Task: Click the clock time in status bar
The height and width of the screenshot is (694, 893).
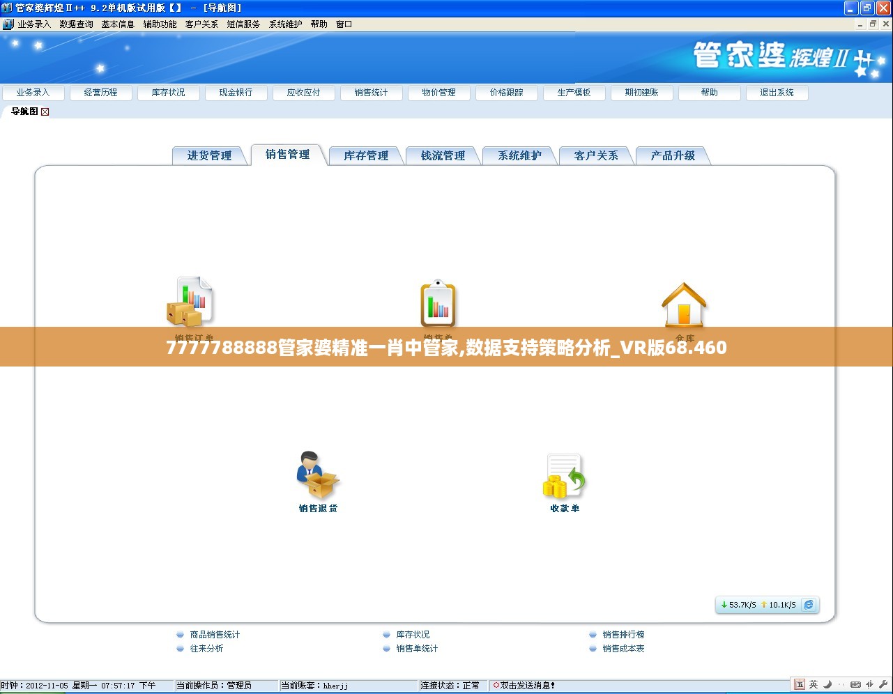Action: click(78, 686)
